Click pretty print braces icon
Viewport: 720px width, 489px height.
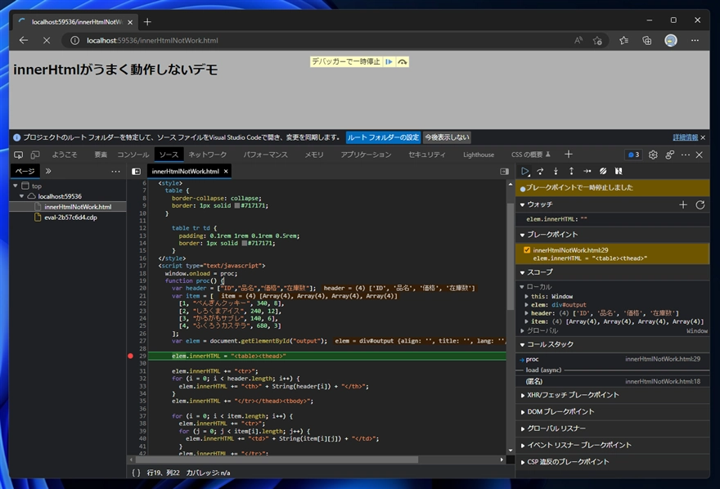click(136, 473)
